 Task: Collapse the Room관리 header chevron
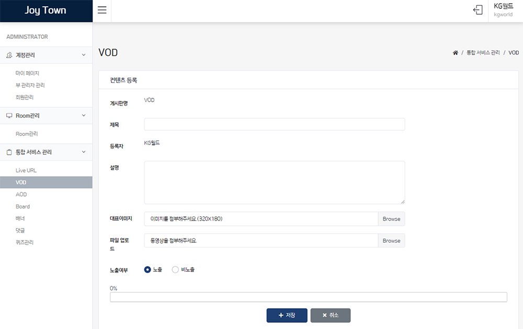[84, 116]
